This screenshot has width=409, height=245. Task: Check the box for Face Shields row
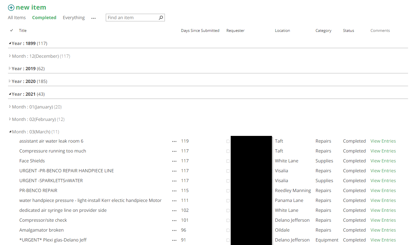click(x=228, y=161)
